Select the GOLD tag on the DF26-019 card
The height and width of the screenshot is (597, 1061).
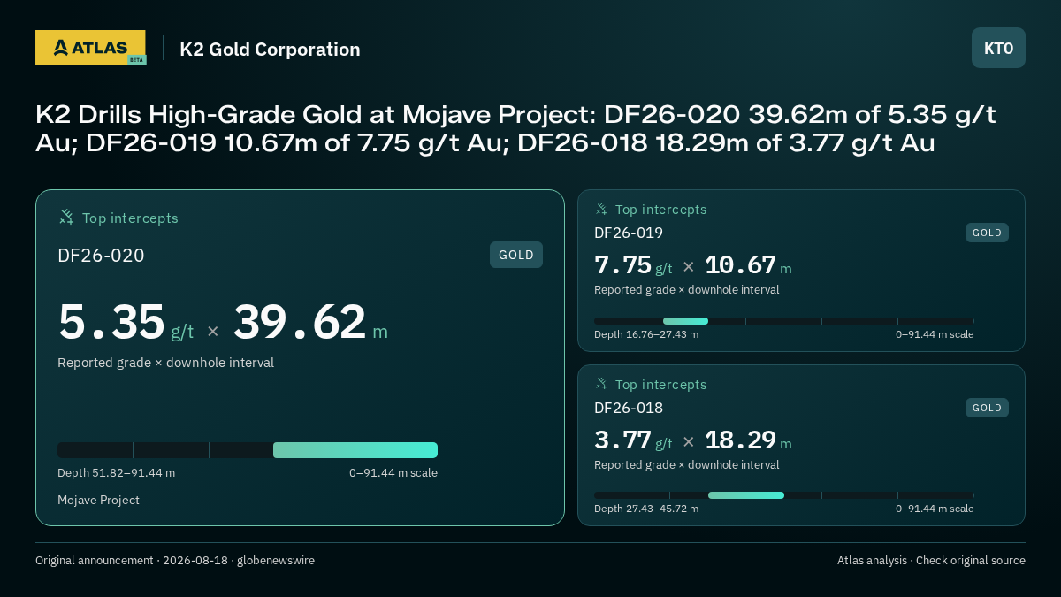(987, 233)
